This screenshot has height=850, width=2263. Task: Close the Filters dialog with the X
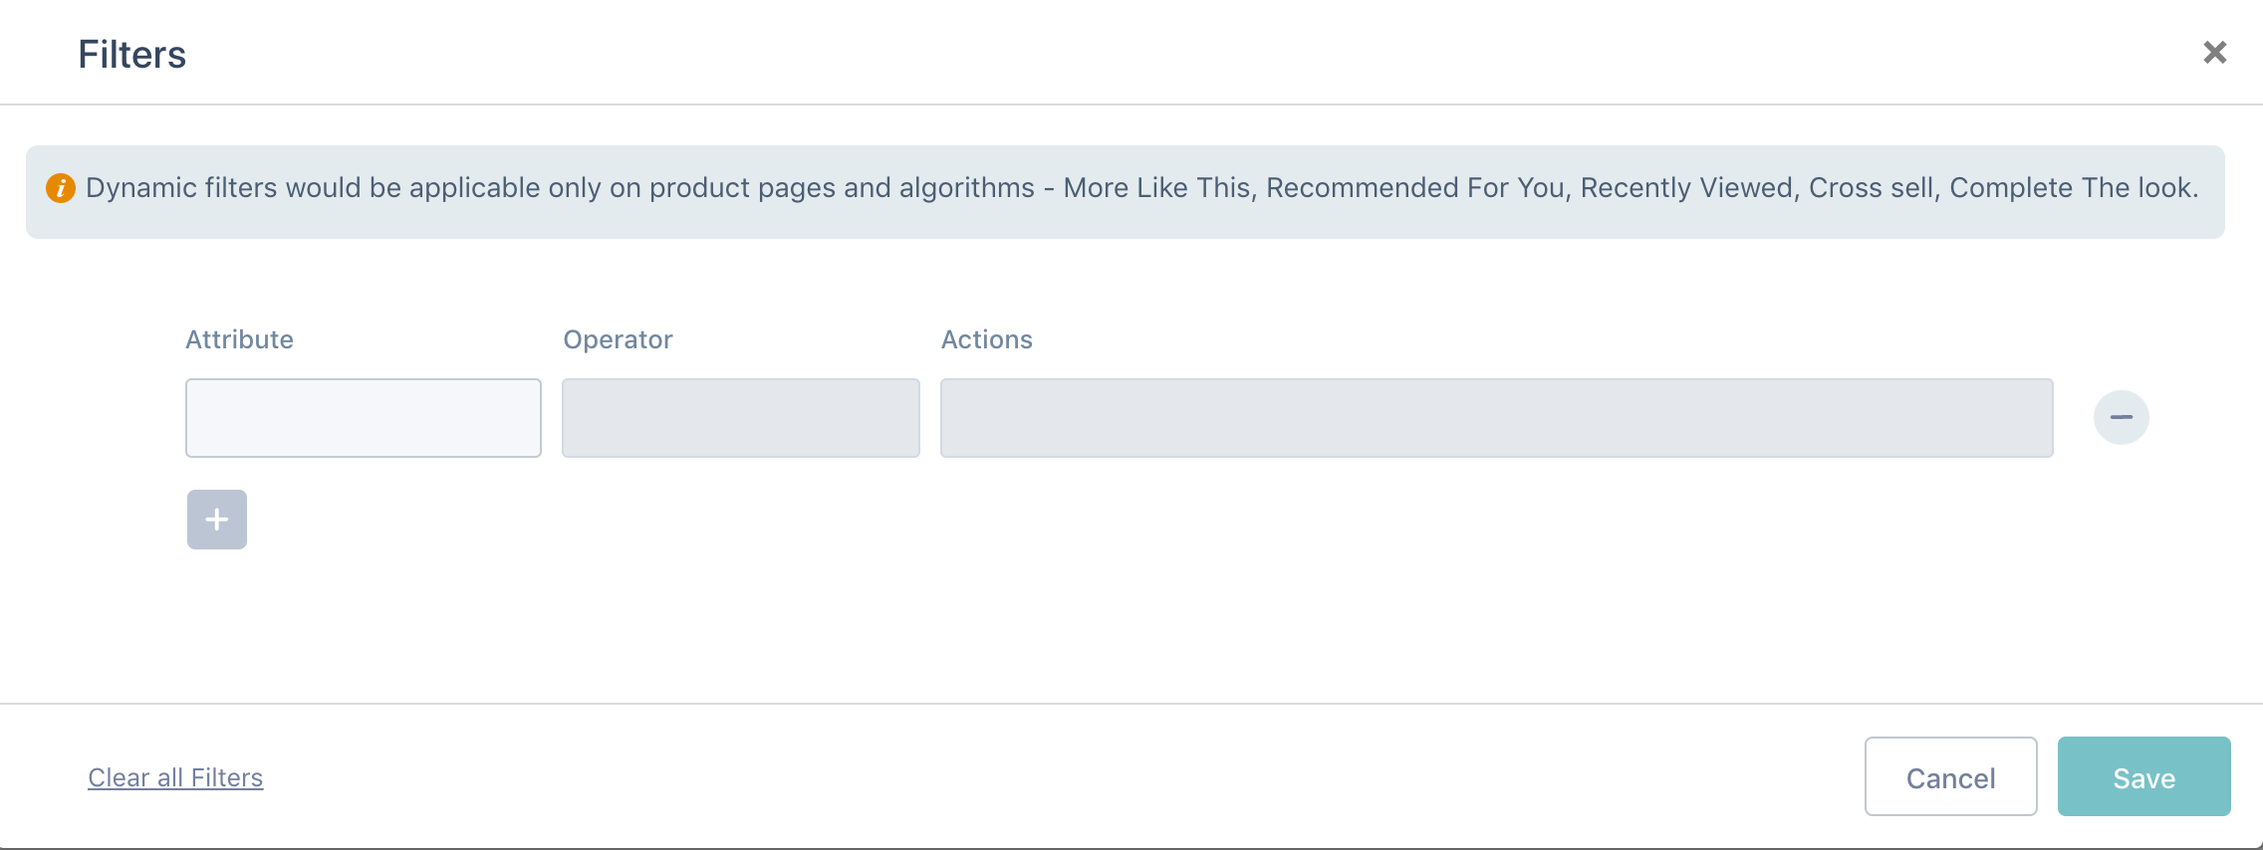tap(2214, 53)
